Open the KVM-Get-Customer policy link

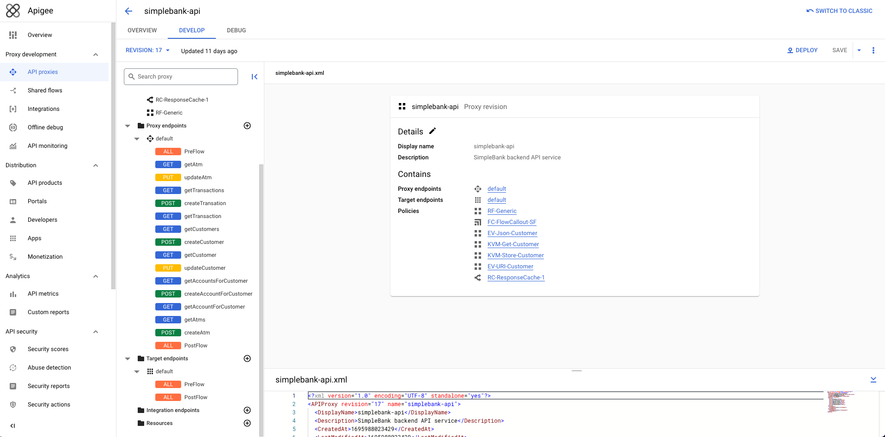tap(513, 244)
